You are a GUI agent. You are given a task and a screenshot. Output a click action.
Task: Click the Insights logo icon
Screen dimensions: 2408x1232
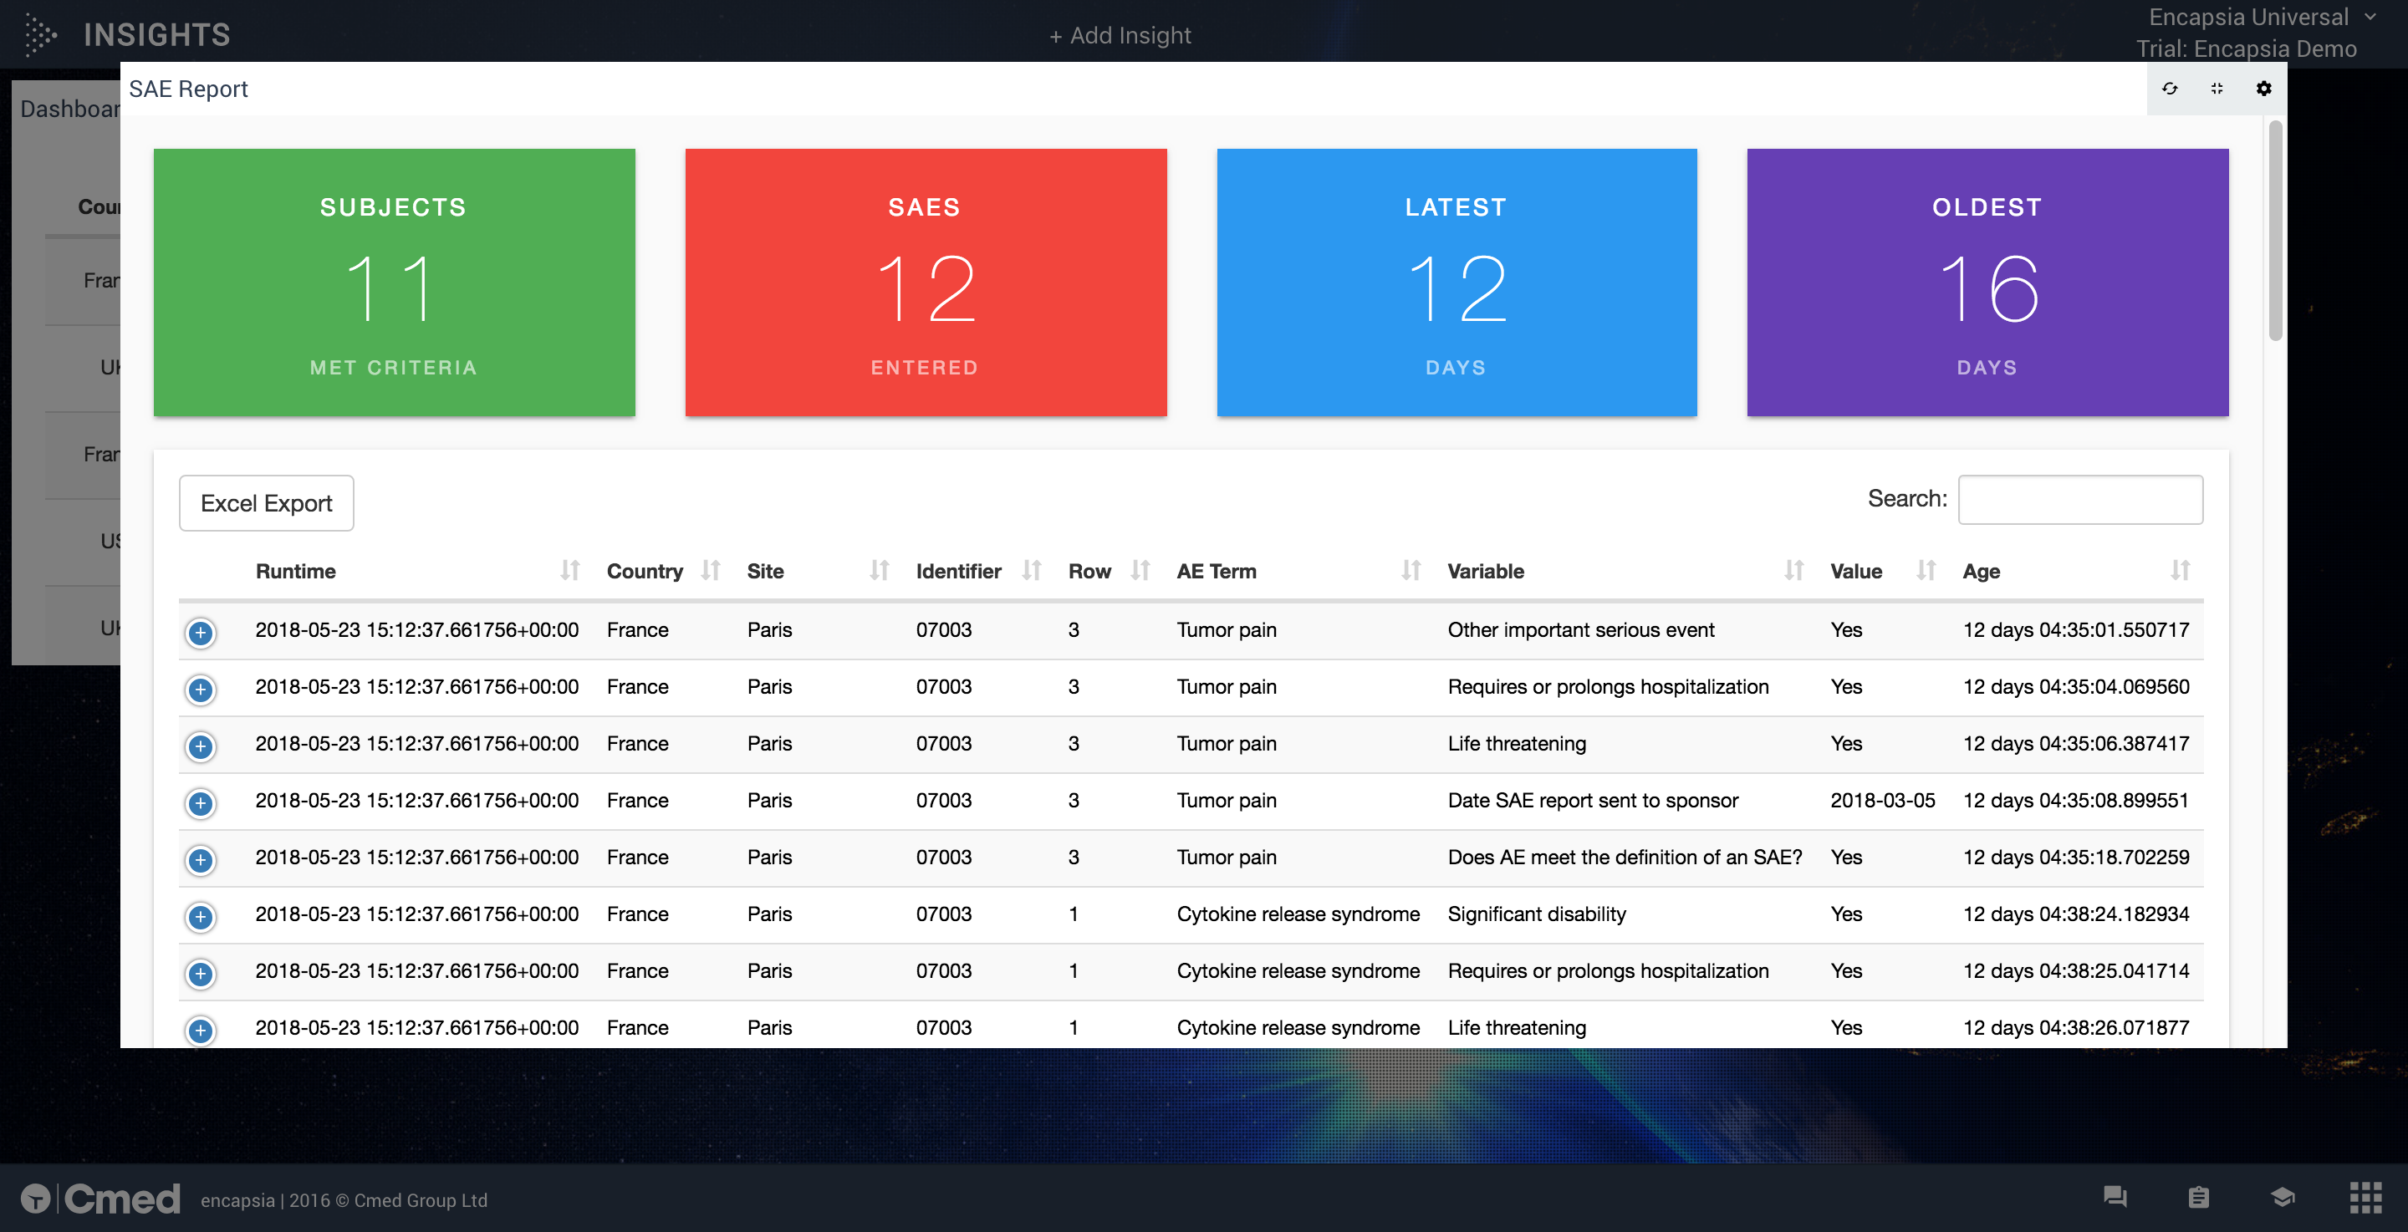coord(40,35)
